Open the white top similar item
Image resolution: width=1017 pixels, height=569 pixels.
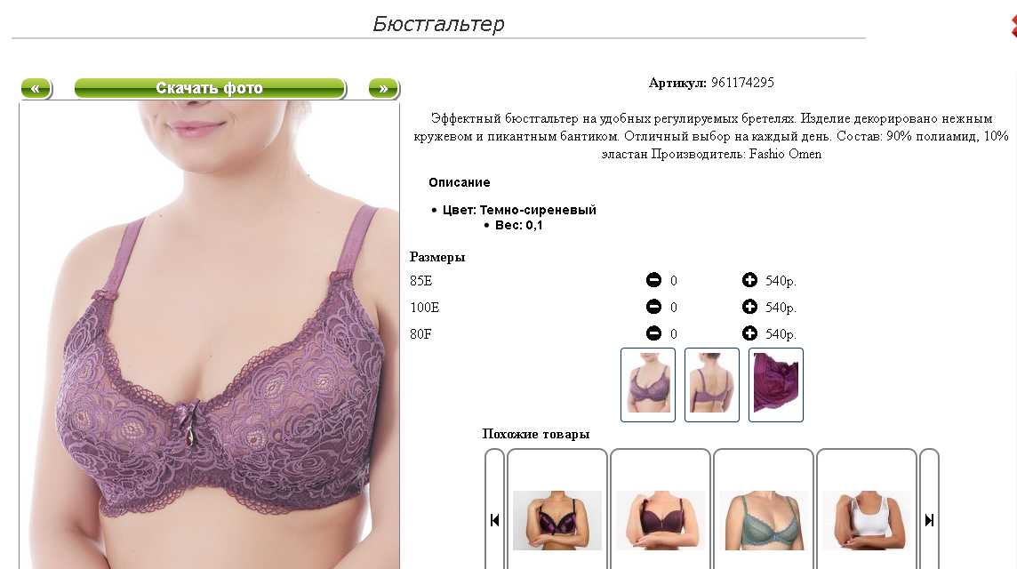tap(867, 520)
